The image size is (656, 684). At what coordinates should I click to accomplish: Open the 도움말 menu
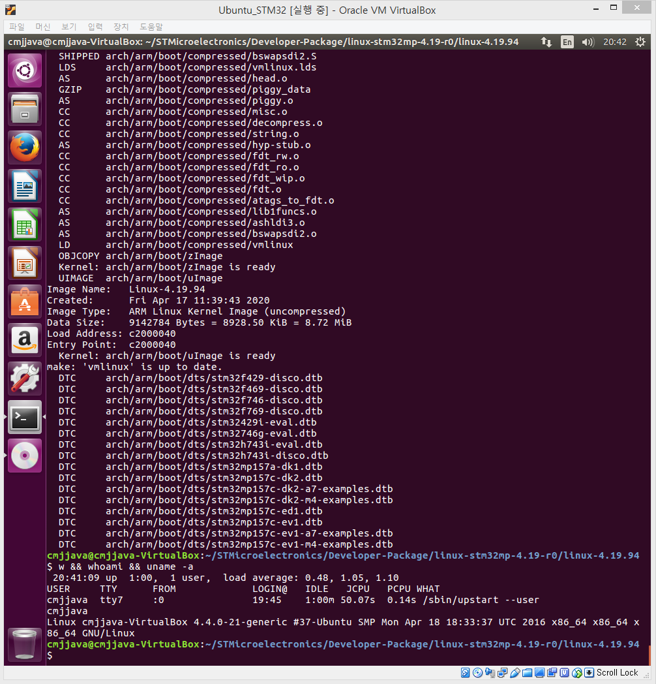151,27
